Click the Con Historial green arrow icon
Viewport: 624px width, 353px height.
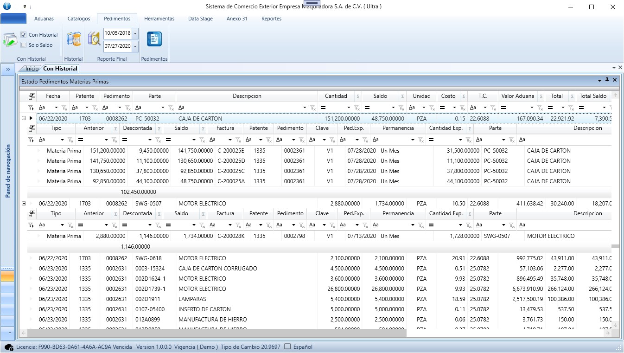pos(10,40)
